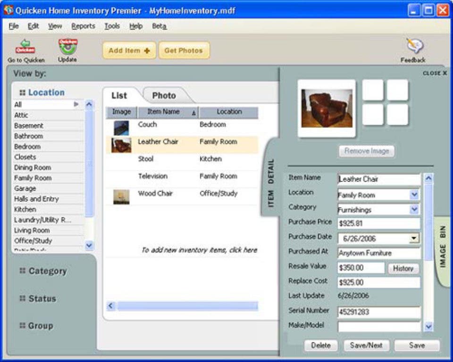453x362 pixels.
Task: Click in the Item Name field
Action: coord(379,179)
